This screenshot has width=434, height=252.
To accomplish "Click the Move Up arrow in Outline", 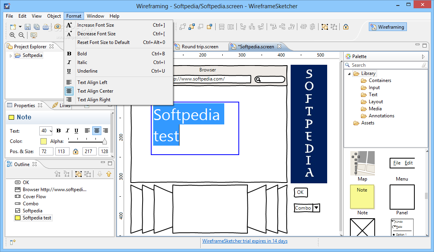I will tap(109, 174).
